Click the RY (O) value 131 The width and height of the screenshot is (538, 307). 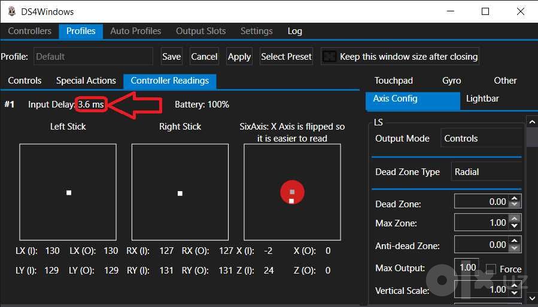(226, 271)
